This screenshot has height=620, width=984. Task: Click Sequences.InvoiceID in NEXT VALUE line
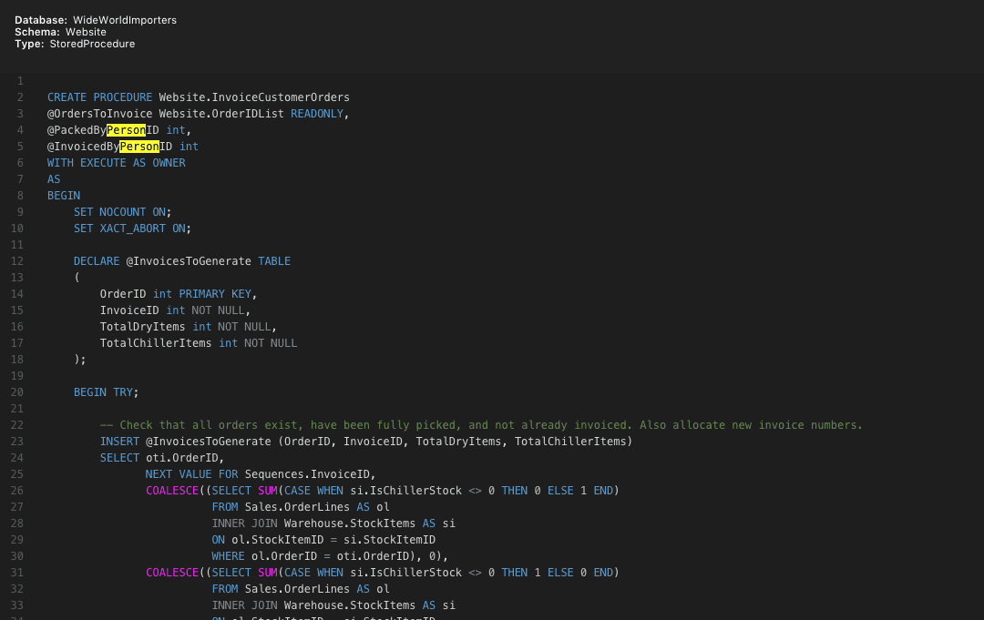(x=310, y=474)
